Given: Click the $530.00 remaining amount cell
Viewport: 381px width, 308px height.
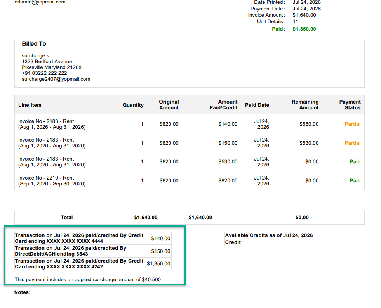Looking at the screenshot, I should 309,143.
